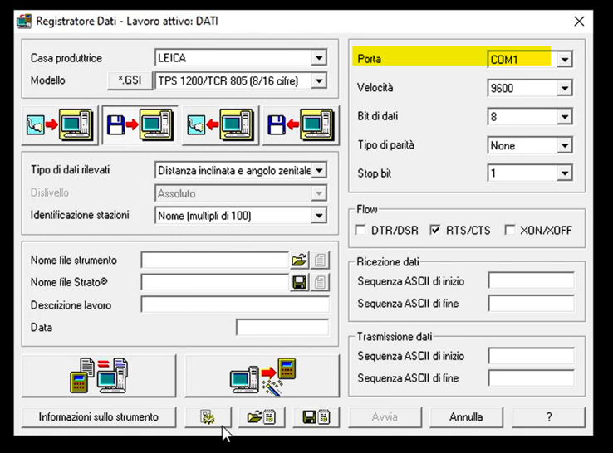This screenshot has width=613, height=453.
Task: Click the compare documents large icon button
Action: [x=99, y=376]
